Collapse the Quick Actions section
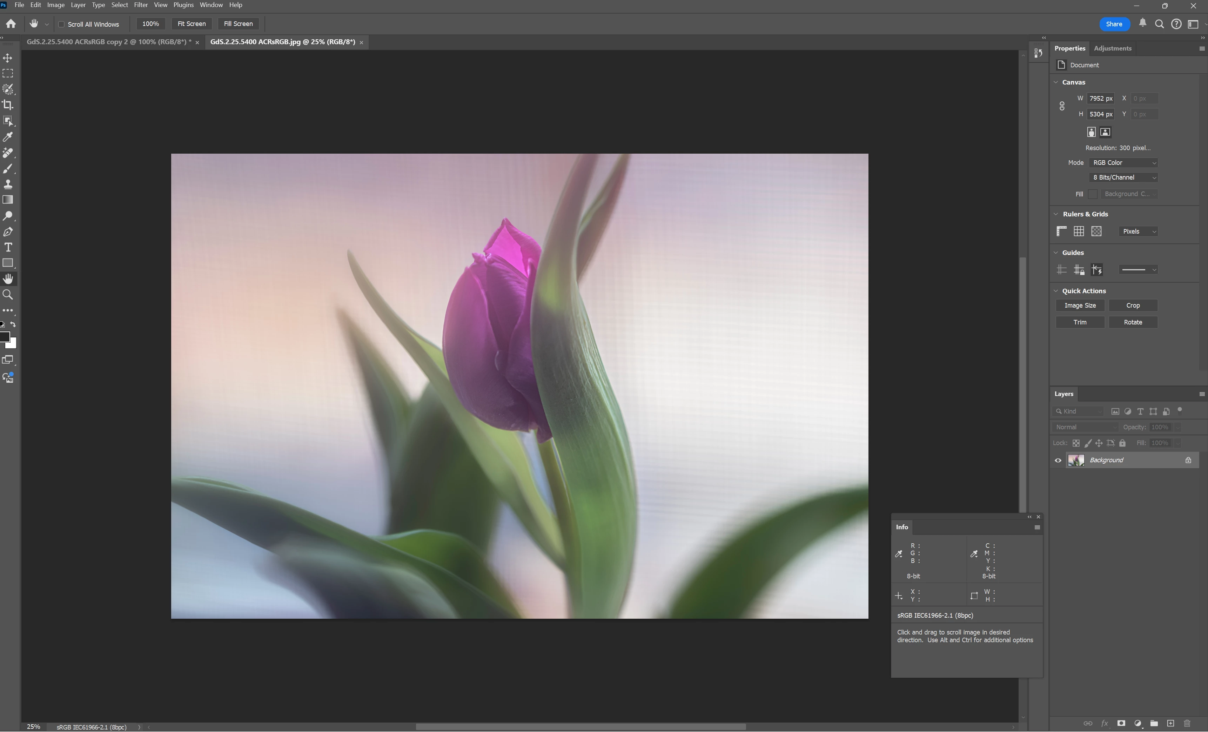Viewport: 1208px width, 732px height. pyautogui.click(x=1056, y=291)
